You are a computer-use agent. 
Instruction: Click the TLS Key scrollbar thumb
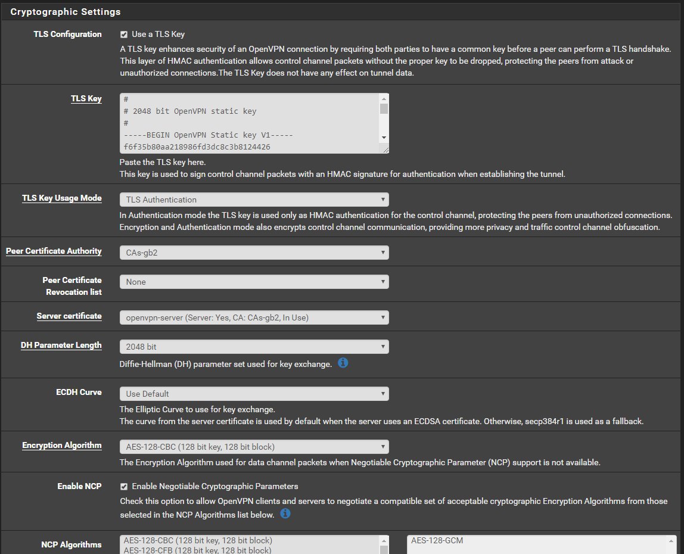(384, 108)
